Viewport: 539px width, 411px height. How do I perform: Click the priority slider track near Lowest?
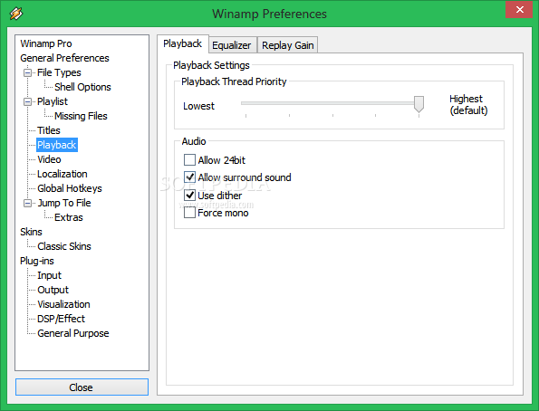[246, 103]
